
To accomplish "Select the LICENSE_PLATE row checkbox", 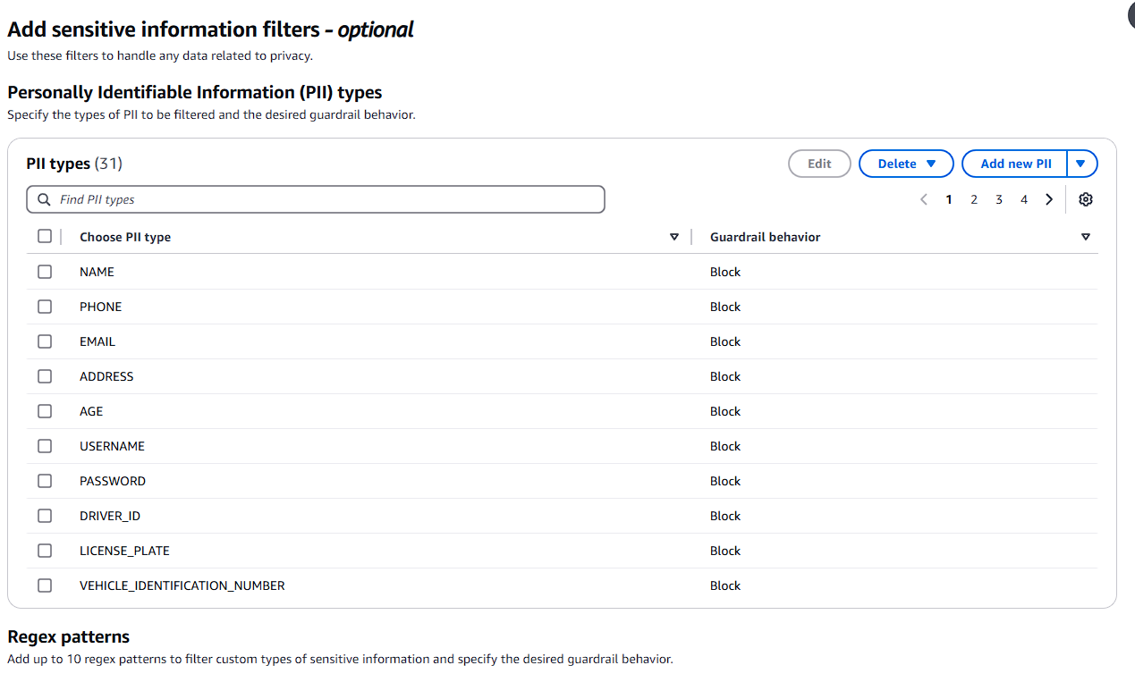I will 45,551.
